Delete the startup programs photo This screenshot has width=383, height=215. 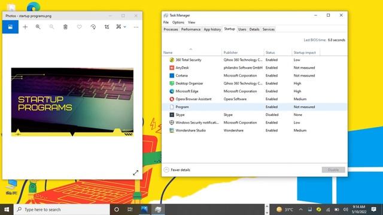[65, 27]
